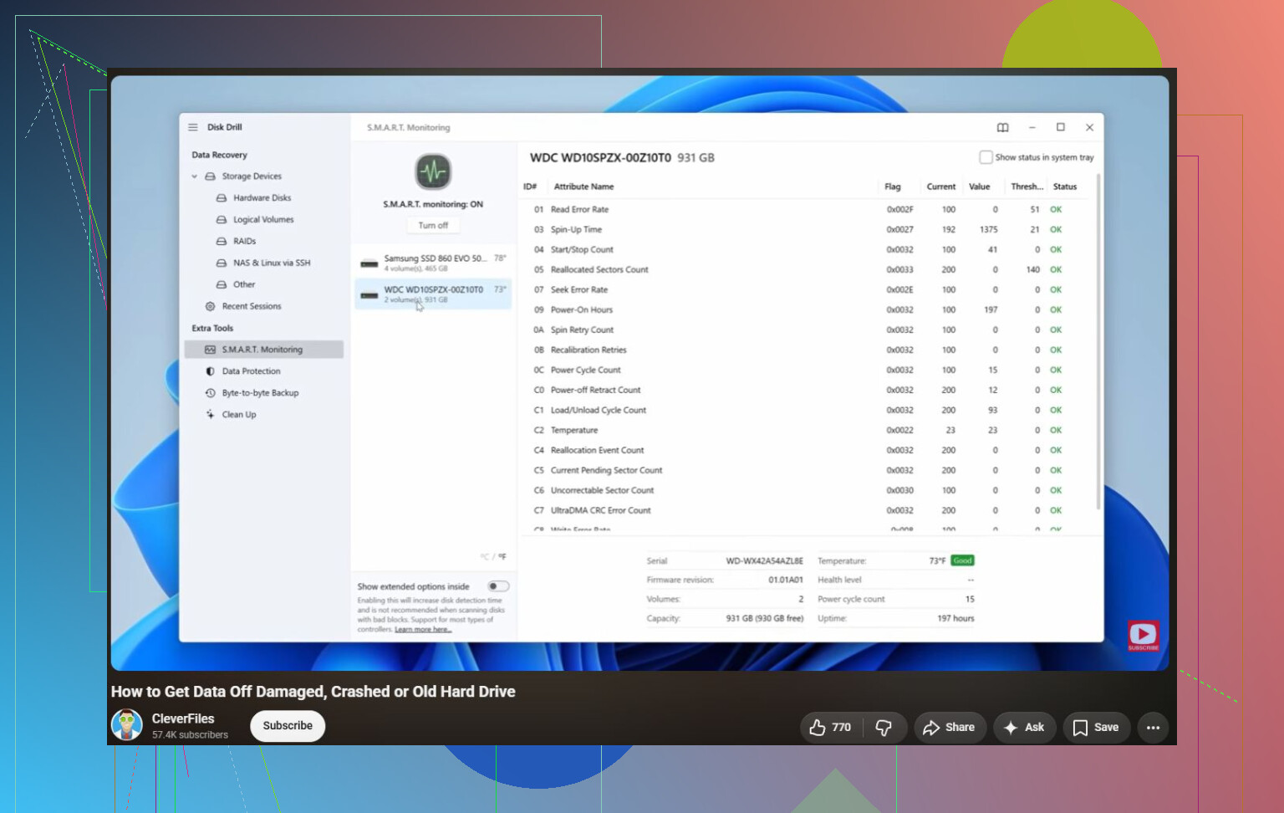Select the Reallocated Sectors Count row
This screenshot has height=813, width=1284.
click(806, 270)
